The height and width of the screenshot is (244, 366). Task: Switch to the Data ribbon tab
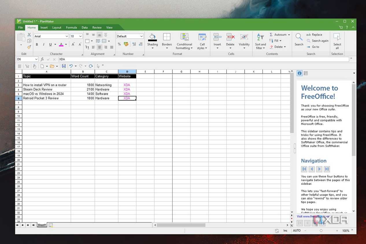[84, 27]
